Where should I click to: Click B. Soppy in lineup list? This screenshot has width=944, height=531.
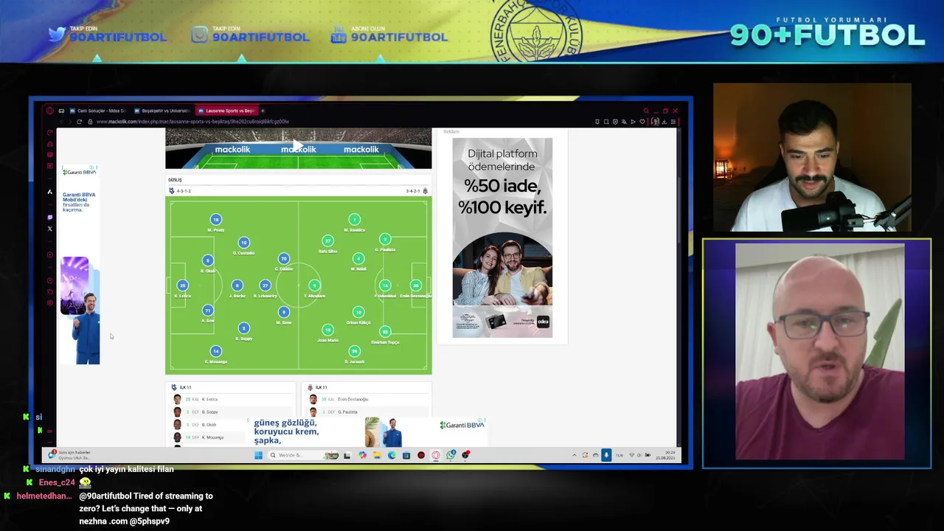[209, 412]
